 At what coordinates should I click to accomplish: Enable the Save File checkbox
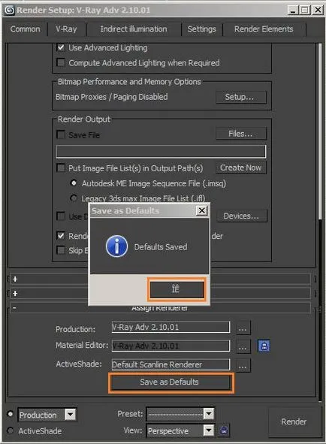tap(61, 134)
